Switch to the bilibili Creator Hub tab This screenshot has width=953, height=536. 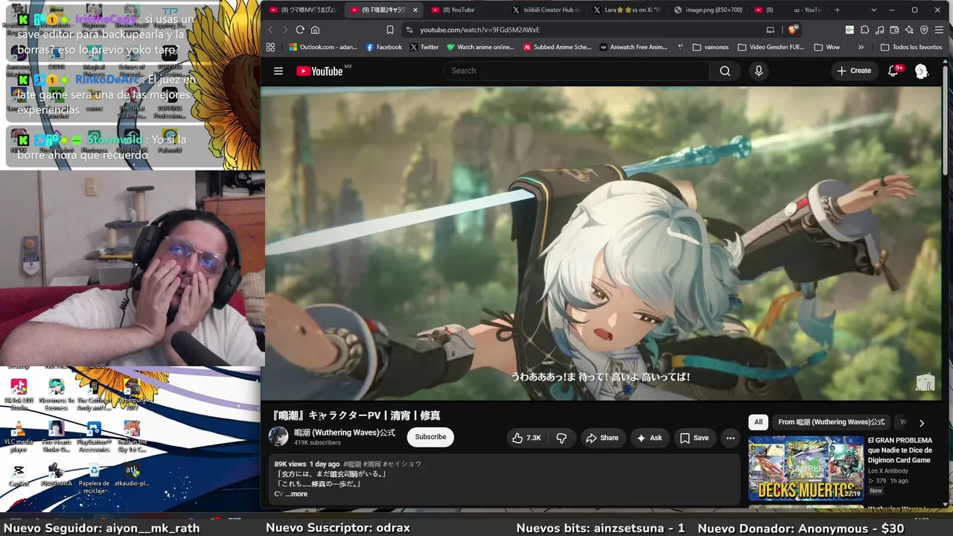coord(546,10)
